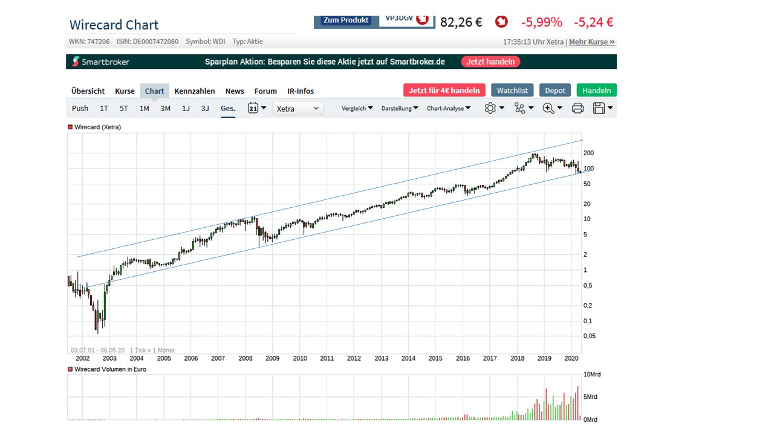This screenshot has width=774, height=435.
Task: Print the chart with printer icon
Action: (577, 108)
